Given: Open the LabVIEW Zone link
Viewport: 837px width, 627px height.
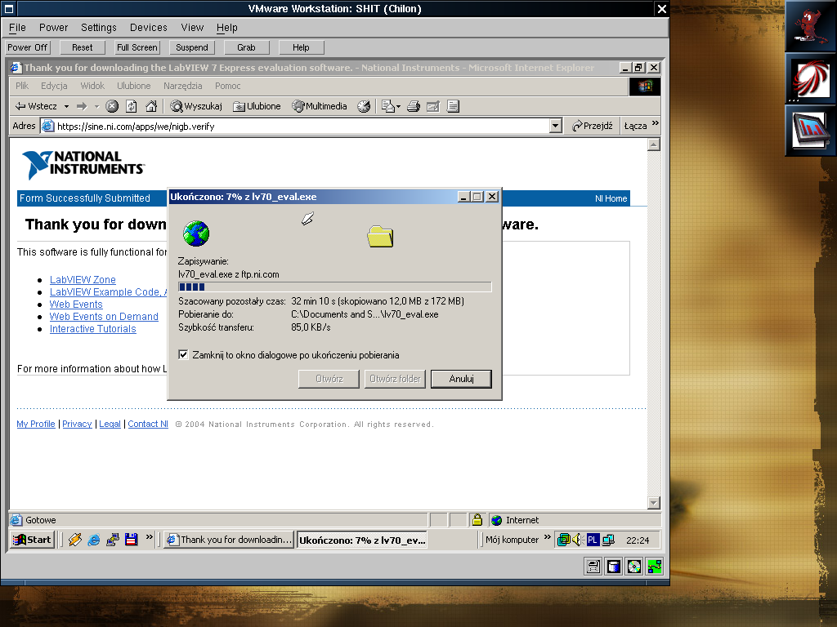Looking at the screenshot, I should click(x=83, y=280).
